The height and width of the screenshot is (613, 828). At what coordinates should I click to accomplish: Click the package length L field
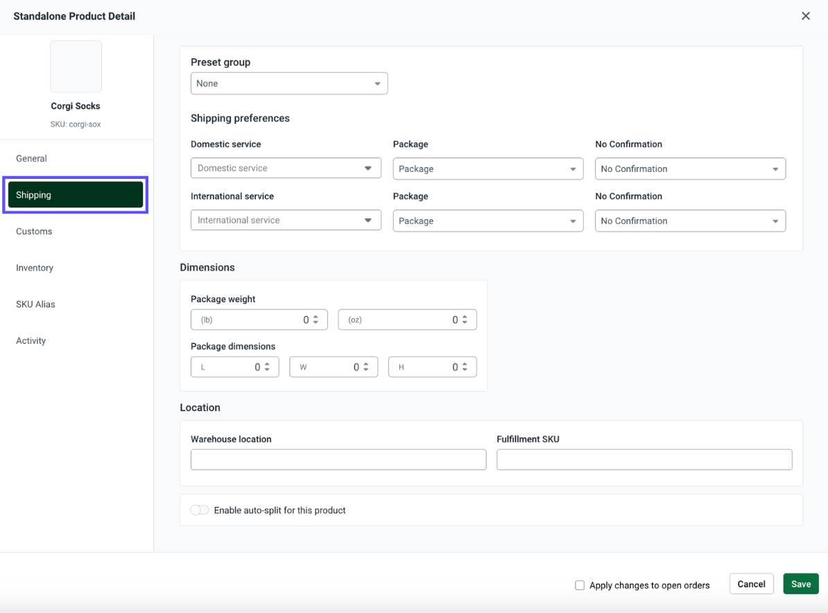click(234, 367)
